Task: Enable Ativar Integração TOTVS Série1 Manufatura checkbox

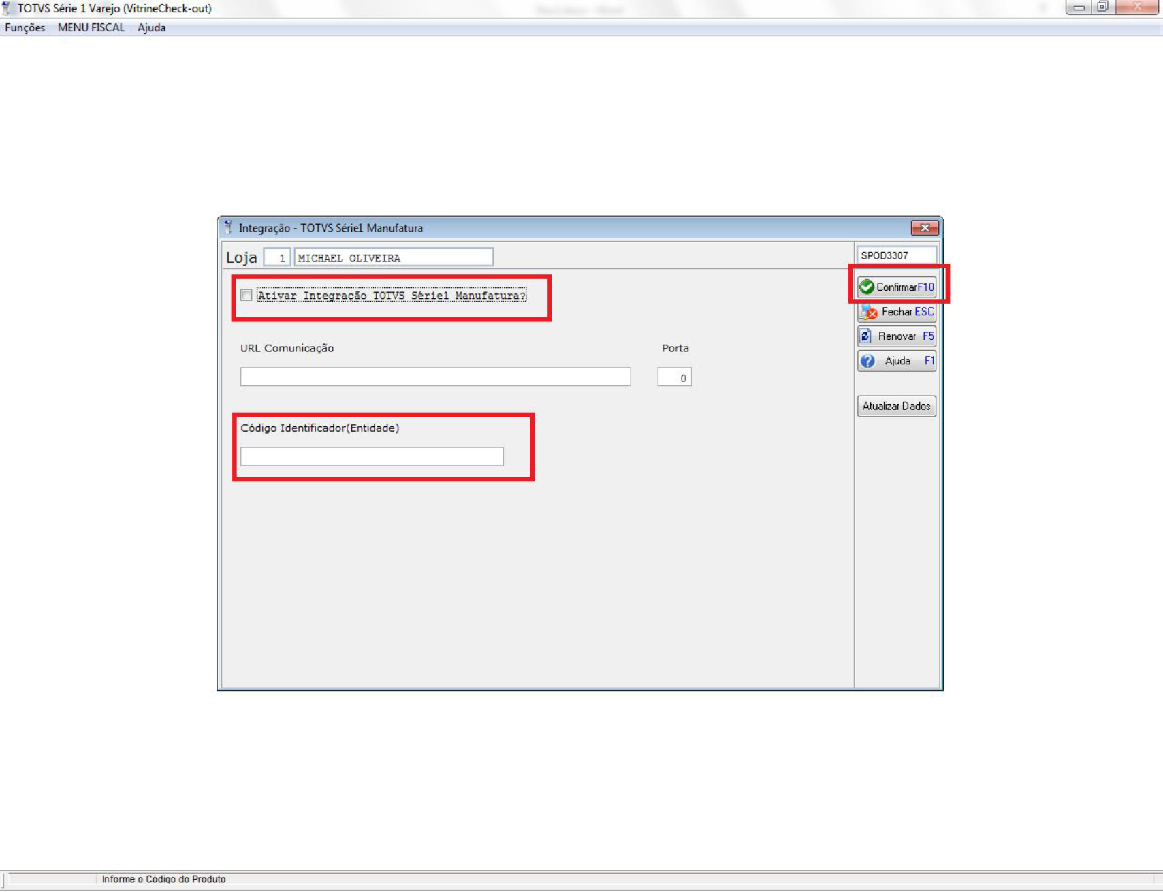Action: pyautogui.click(x=246, y=296)
